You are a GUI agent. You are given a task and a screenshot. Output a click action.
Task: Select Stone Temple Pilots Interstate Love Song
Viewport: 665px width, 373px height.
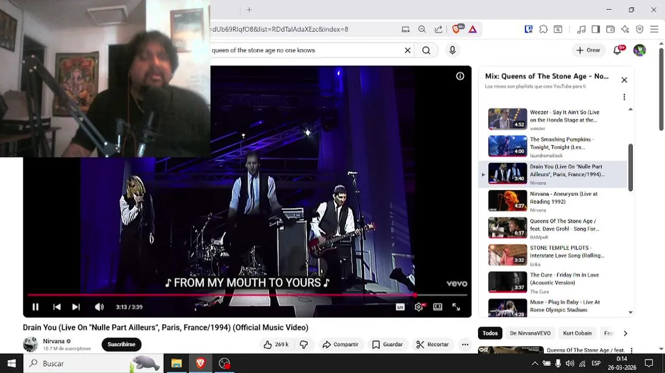(553, 255)
